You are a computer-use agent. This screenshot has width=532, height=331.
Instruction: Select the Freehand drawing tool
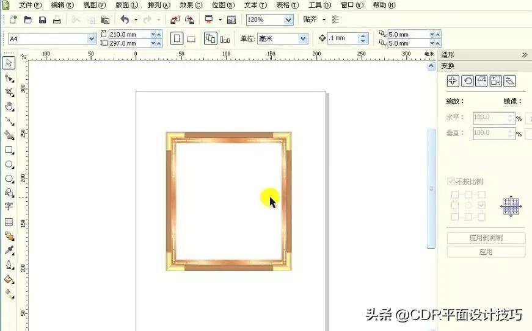9,121
